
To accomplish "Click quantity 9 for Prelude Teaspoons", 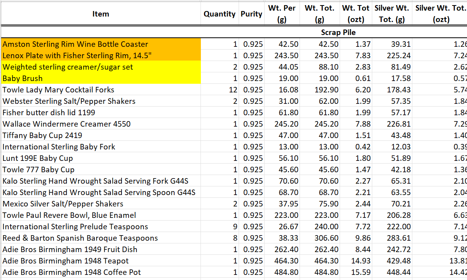I will point(235,227).
